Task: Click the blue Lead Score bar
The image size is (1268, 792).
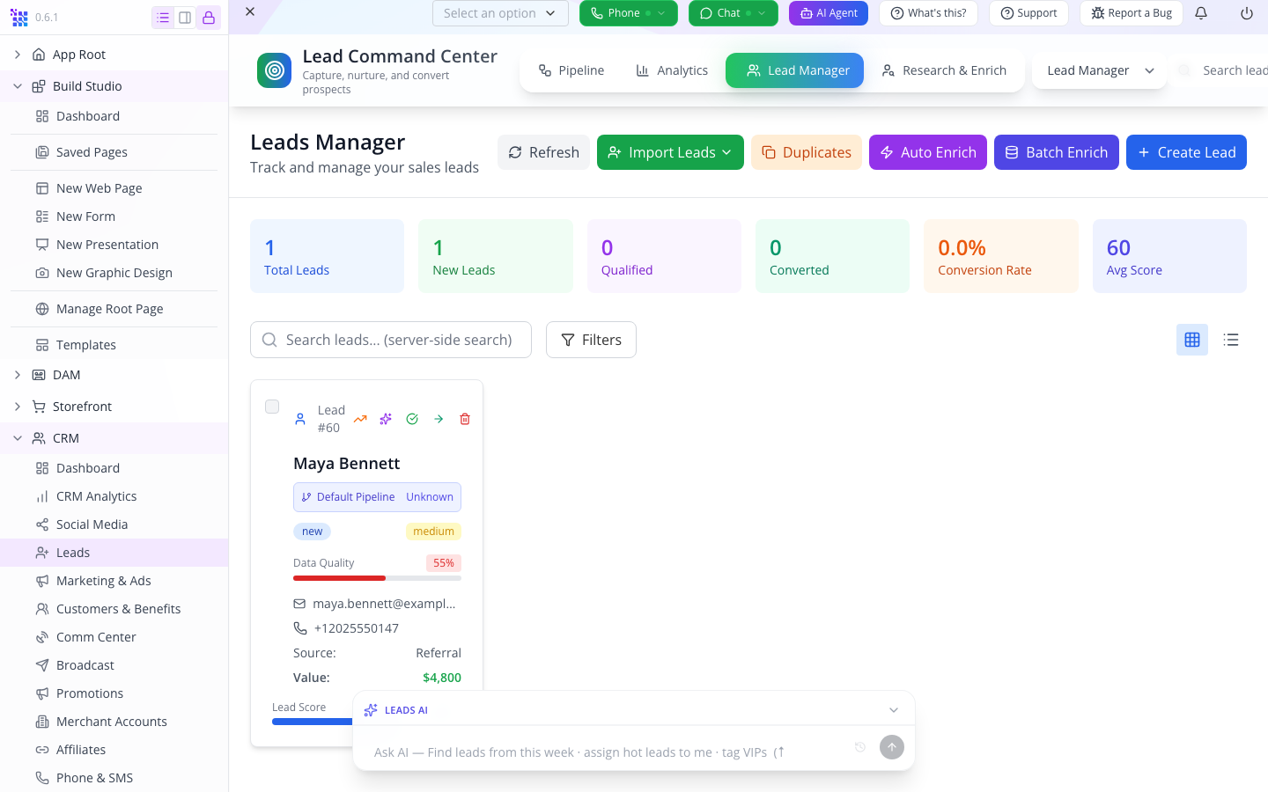Action: click(313, 722)
